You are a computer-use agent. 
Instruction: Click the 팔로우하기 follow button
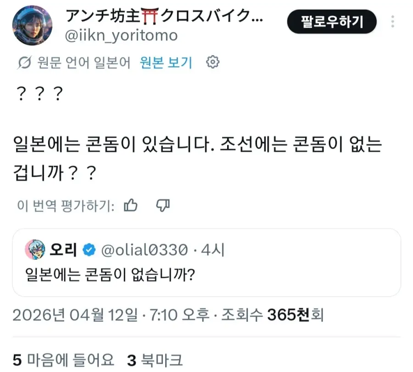click(x=332, y=20)
